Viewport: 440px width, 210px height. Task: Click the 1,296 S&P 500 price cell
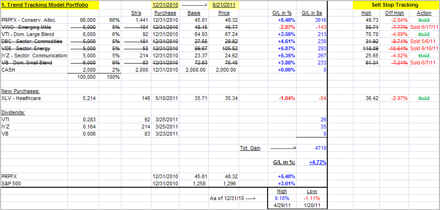(230, 184)
